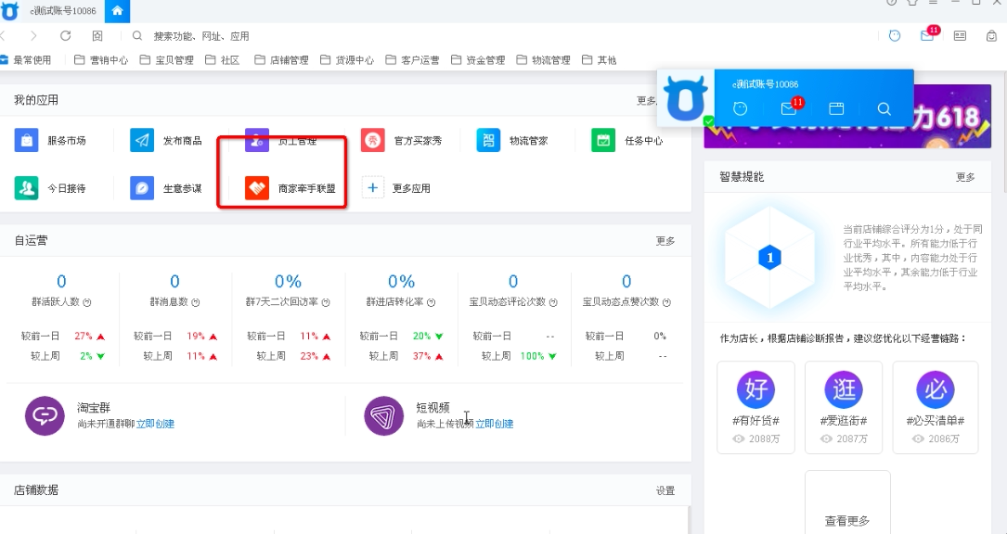
Task: Open the top toolbar shopping bag icon
Action: (x=991, y=36)
